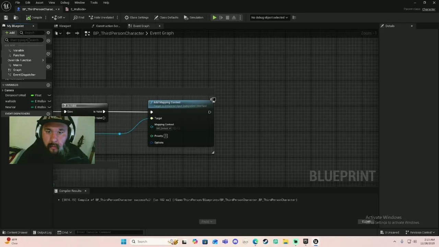Click the Priority value field
The width and height of the screenshot is (439, 247).
coord(166,136)
